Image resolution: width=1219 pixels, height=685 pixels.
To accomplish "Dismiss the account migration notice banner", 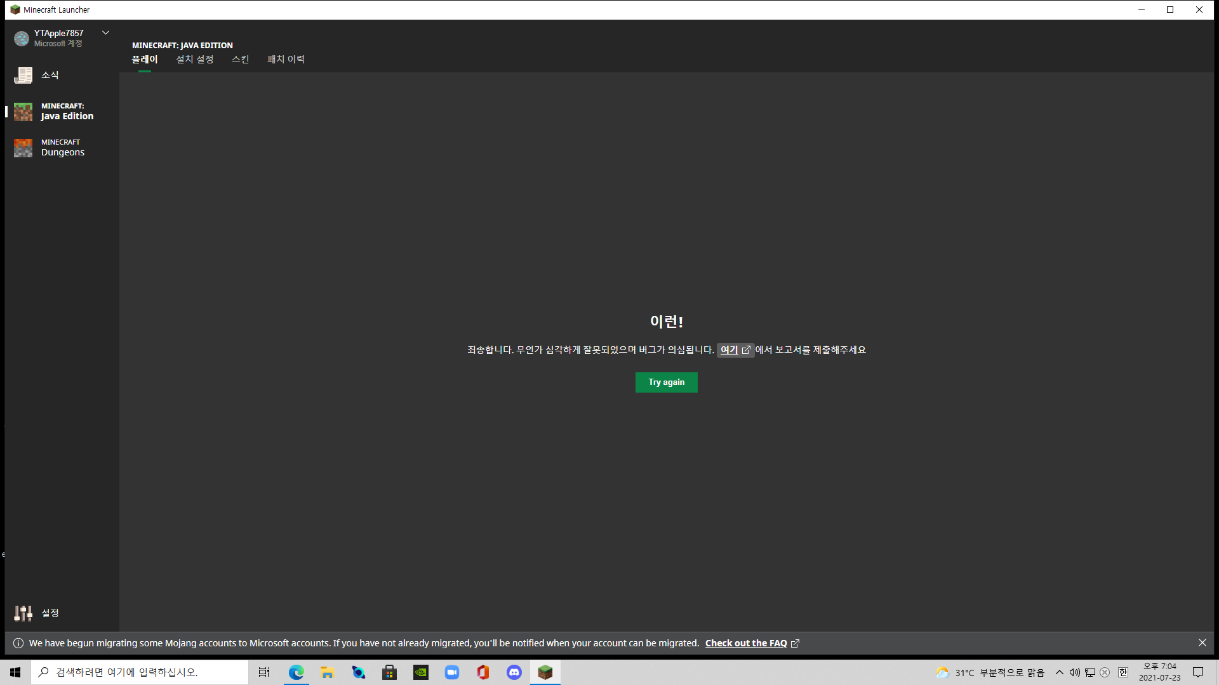I will coord(1202,643).
